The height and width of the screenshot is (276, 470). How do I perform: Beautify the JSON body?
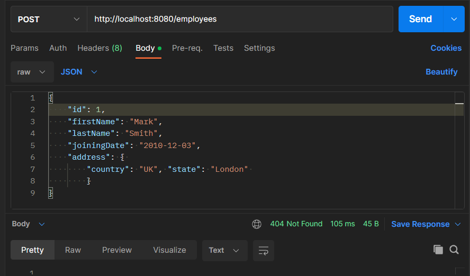tap(441, 72)
